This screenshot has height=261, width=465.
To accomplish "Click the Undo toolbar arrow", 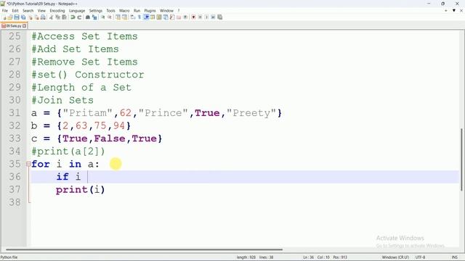I will click(x=73, y=17).
